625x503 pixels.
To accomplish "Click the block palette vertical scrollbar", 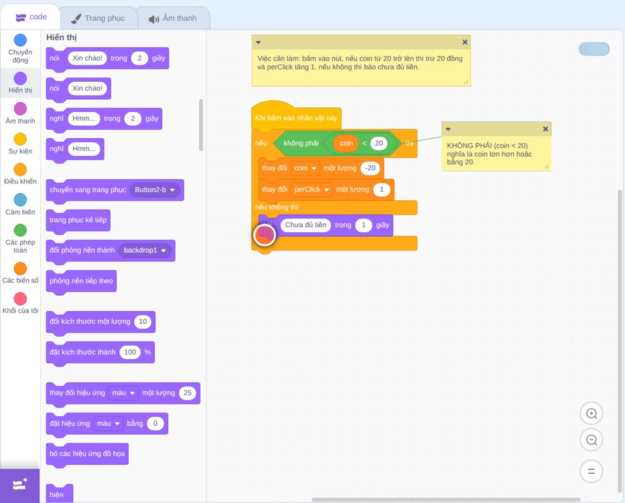I will click(x=201, y=125).
